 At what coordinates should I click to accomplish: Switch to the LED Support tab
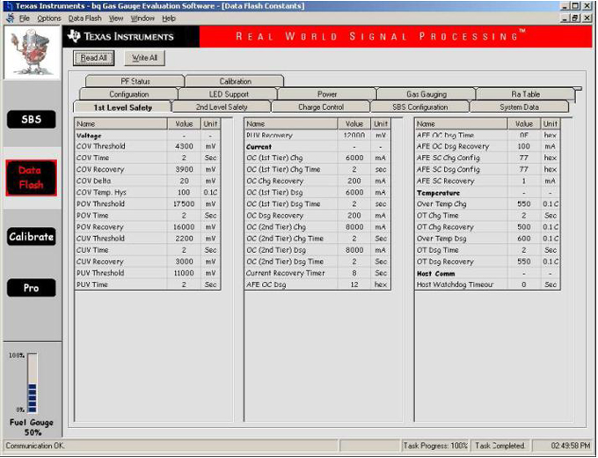pos(229,94)
